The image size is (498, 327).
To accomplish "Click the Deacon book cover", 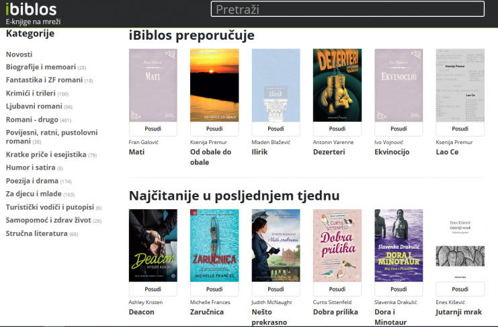I will (x=153, y=246).
